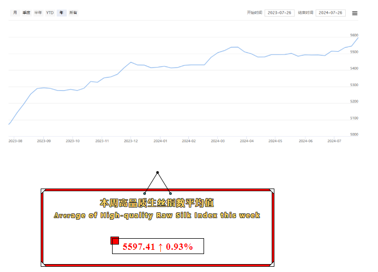Click the 本周高品质生丝指数平均值 title
Image resolution: width=378 pixels, height=272 pixels.
(x=157, y=203)
